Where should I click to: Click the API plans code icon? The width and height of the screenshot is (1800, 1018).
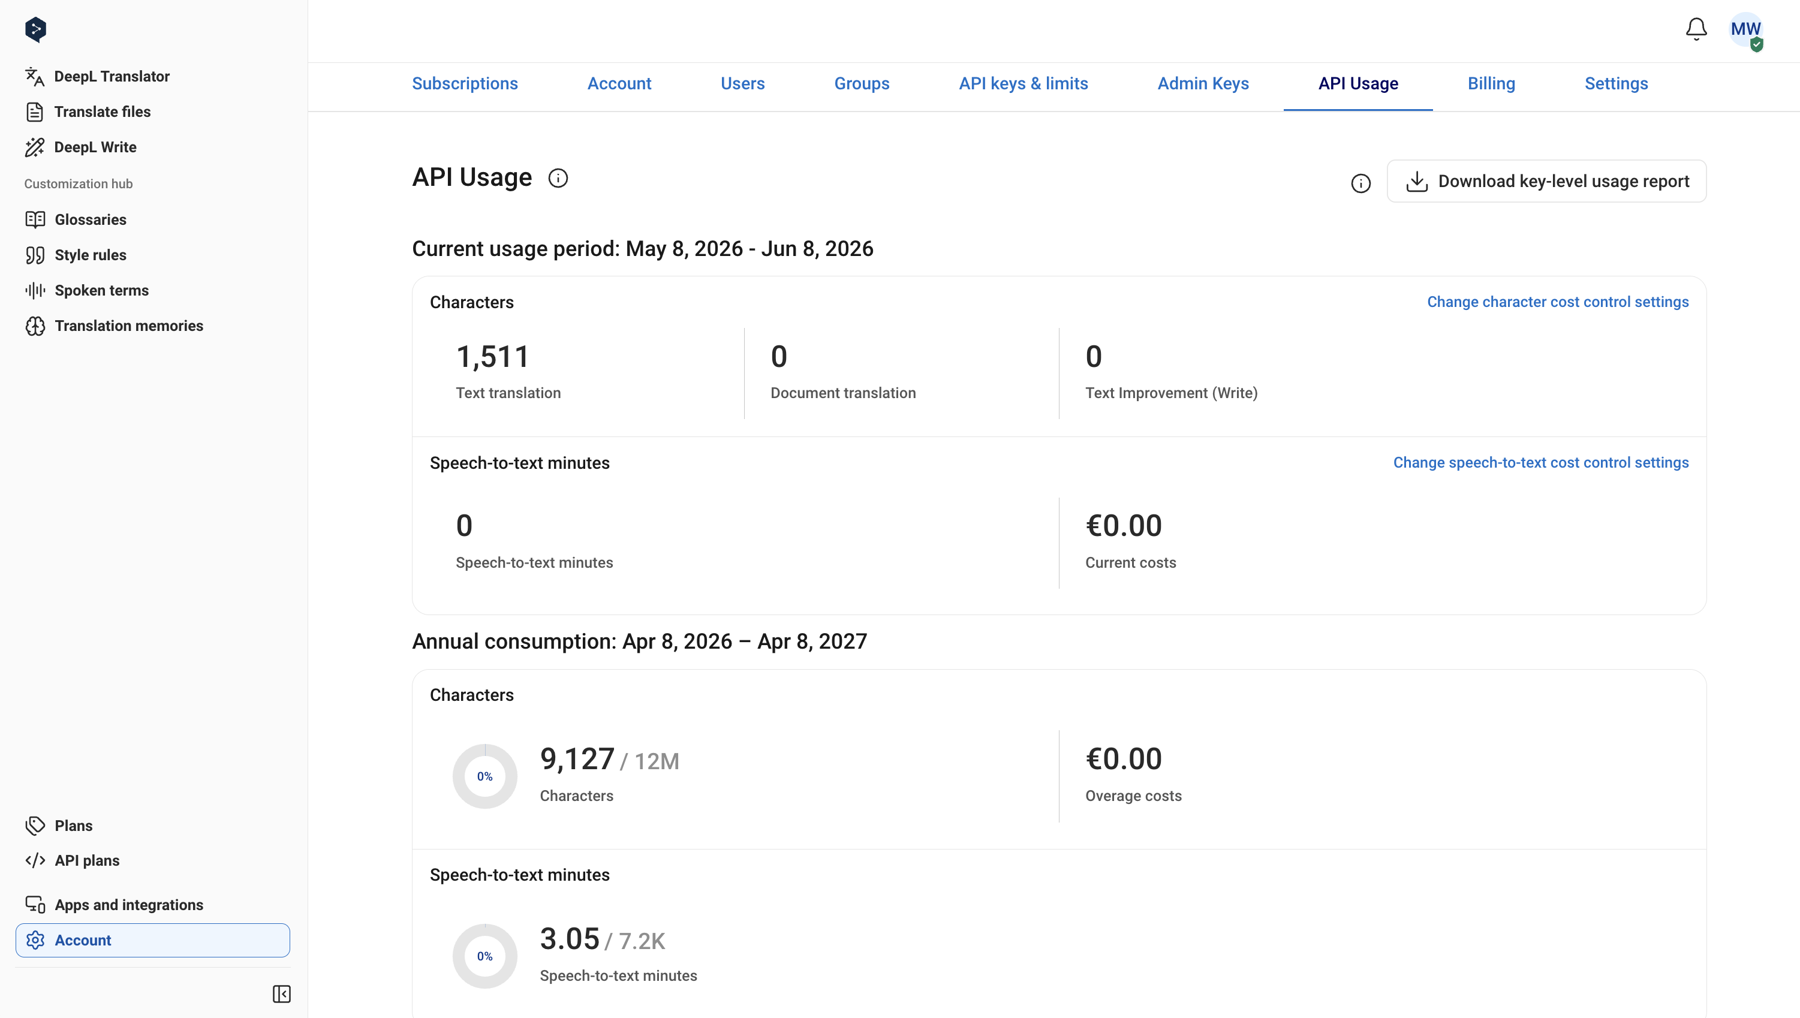click(x=35, y=861)
